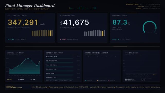Click the 5.9% value in Cost Breakdown
This screenshot has height=93, width=165.
143,80
